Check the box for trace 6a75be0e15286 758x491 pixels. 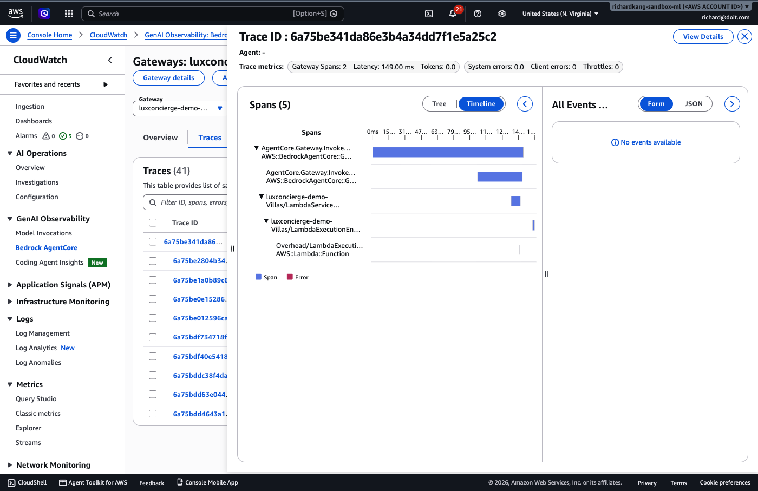click(153, 299)
